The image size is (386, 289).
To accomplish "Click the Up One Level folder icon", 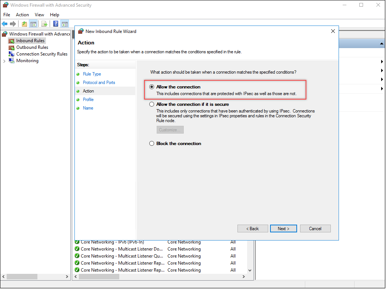I will 24,24.
